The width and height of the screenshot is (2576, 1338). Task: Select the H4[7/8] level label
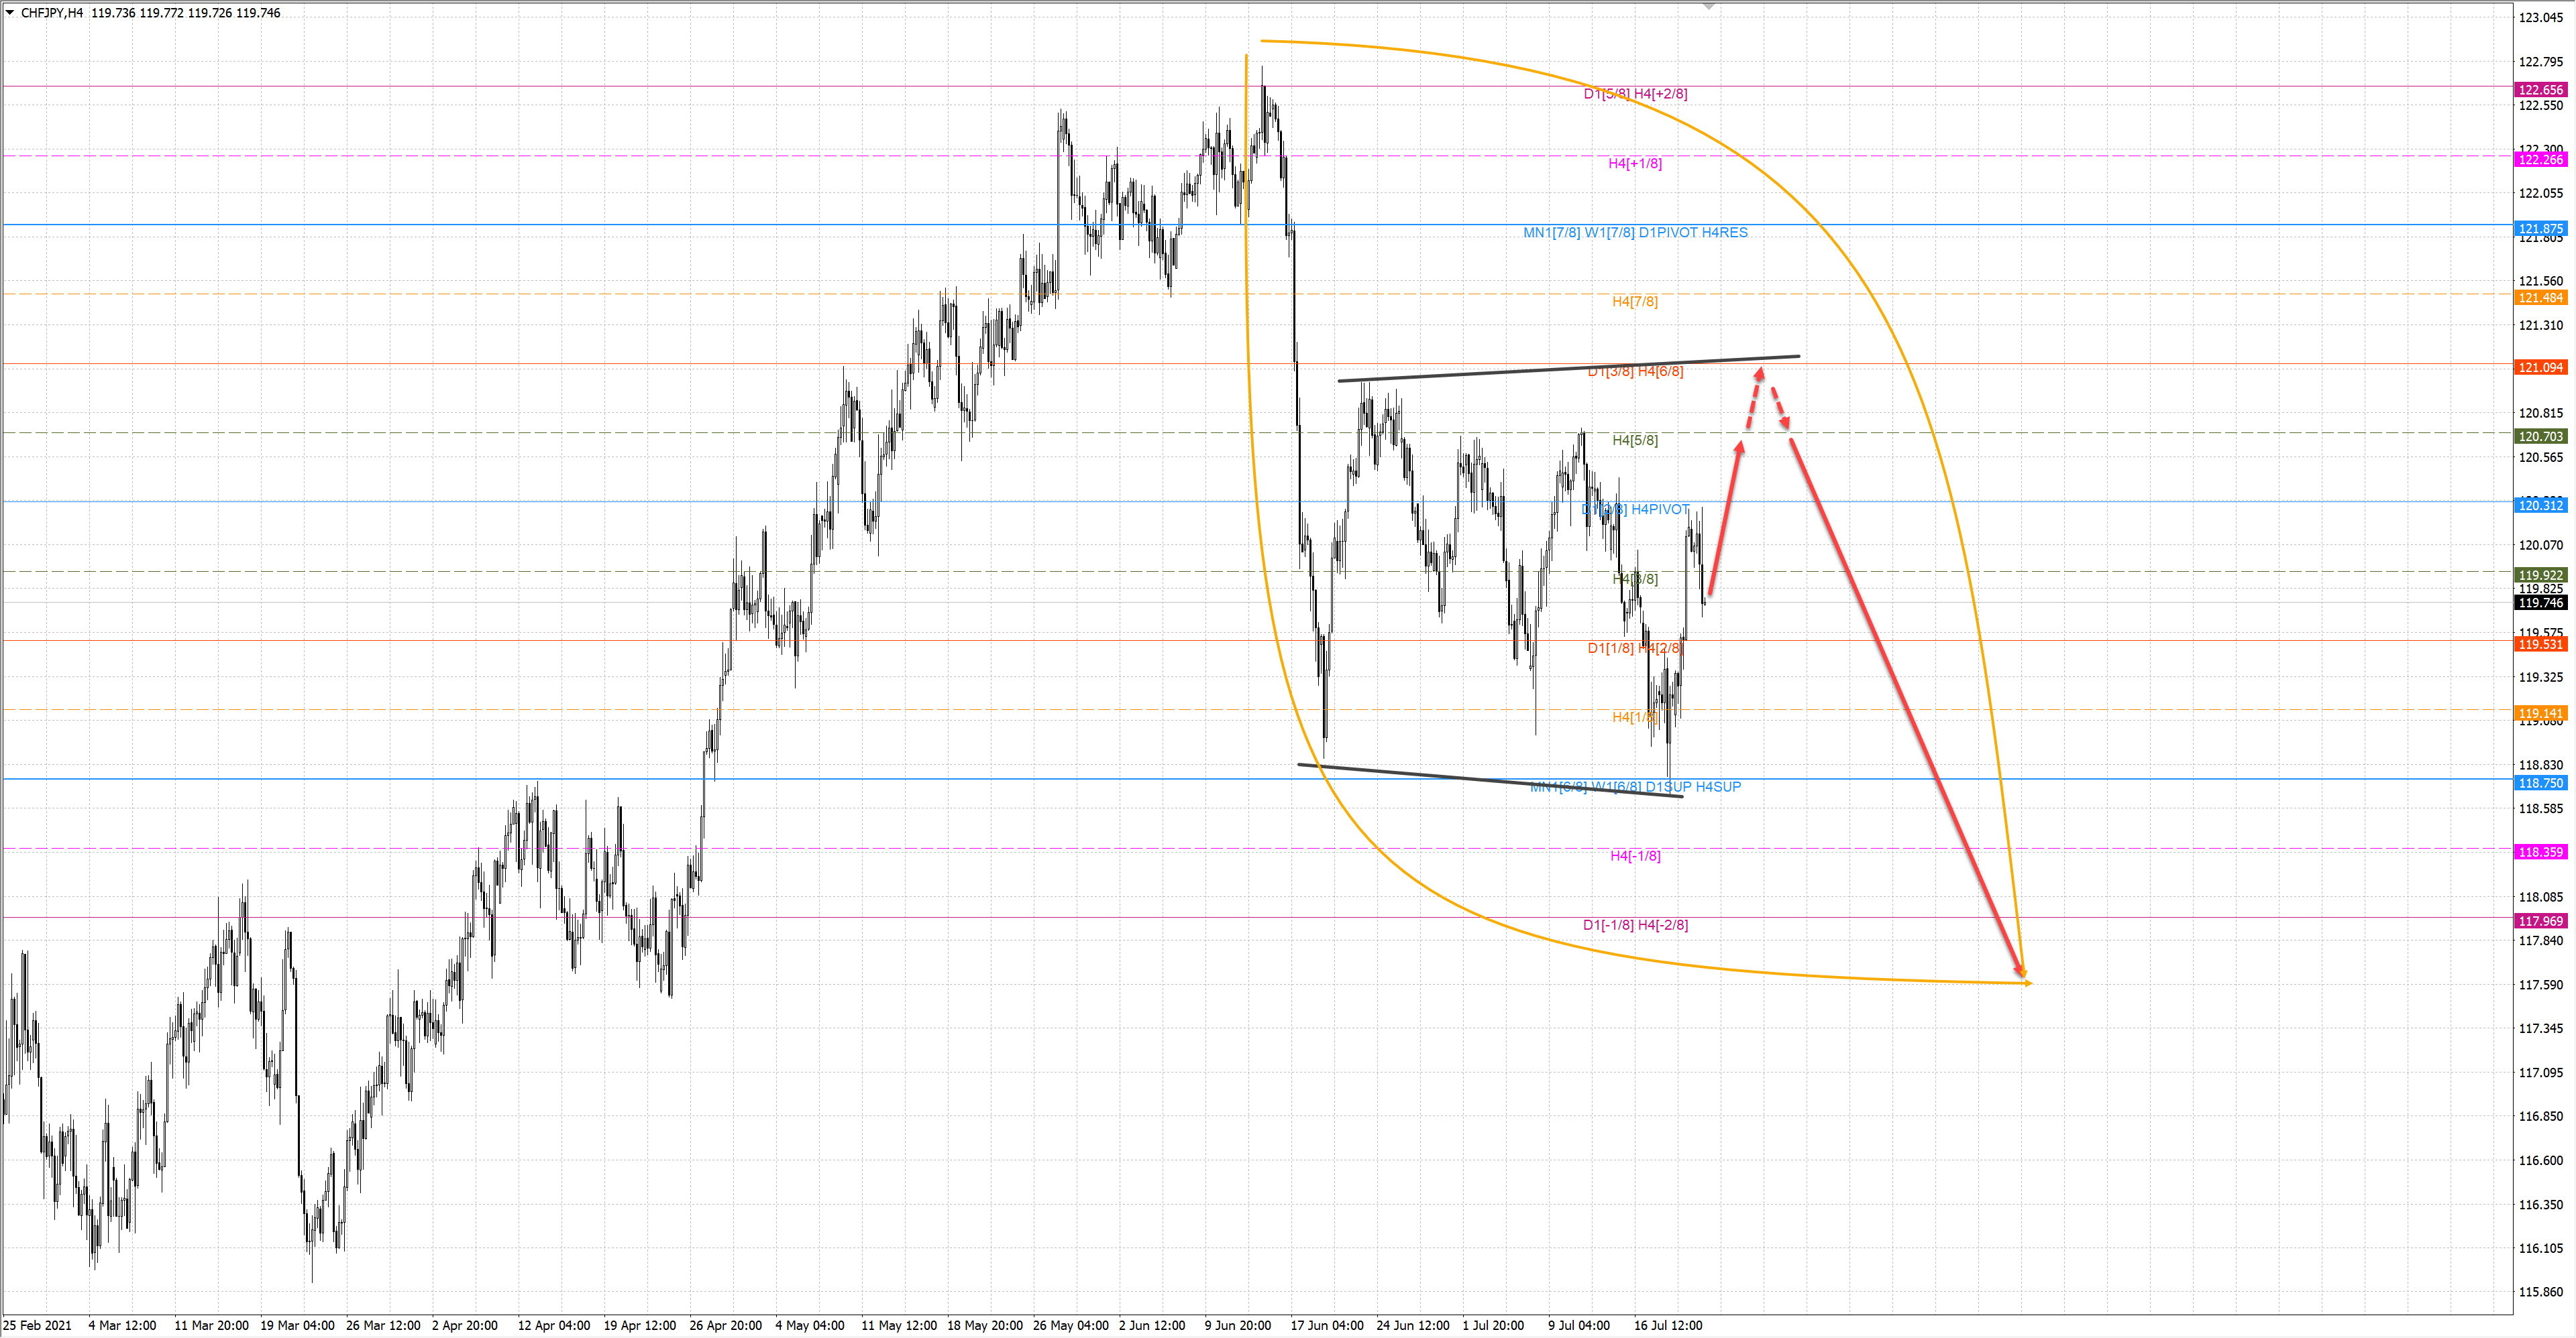(x=1634, y=301)
